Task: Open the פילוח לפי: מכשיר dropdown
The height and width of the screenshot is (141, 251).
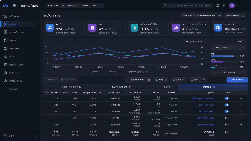Action: (x=228, y=47)
